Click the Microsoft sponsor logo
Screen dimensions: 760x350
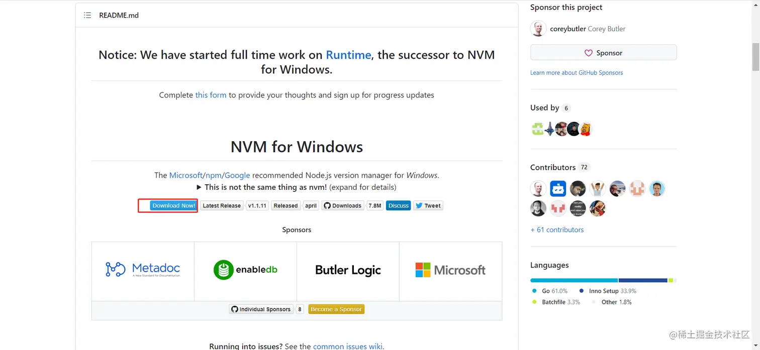[x=450, y=270]
